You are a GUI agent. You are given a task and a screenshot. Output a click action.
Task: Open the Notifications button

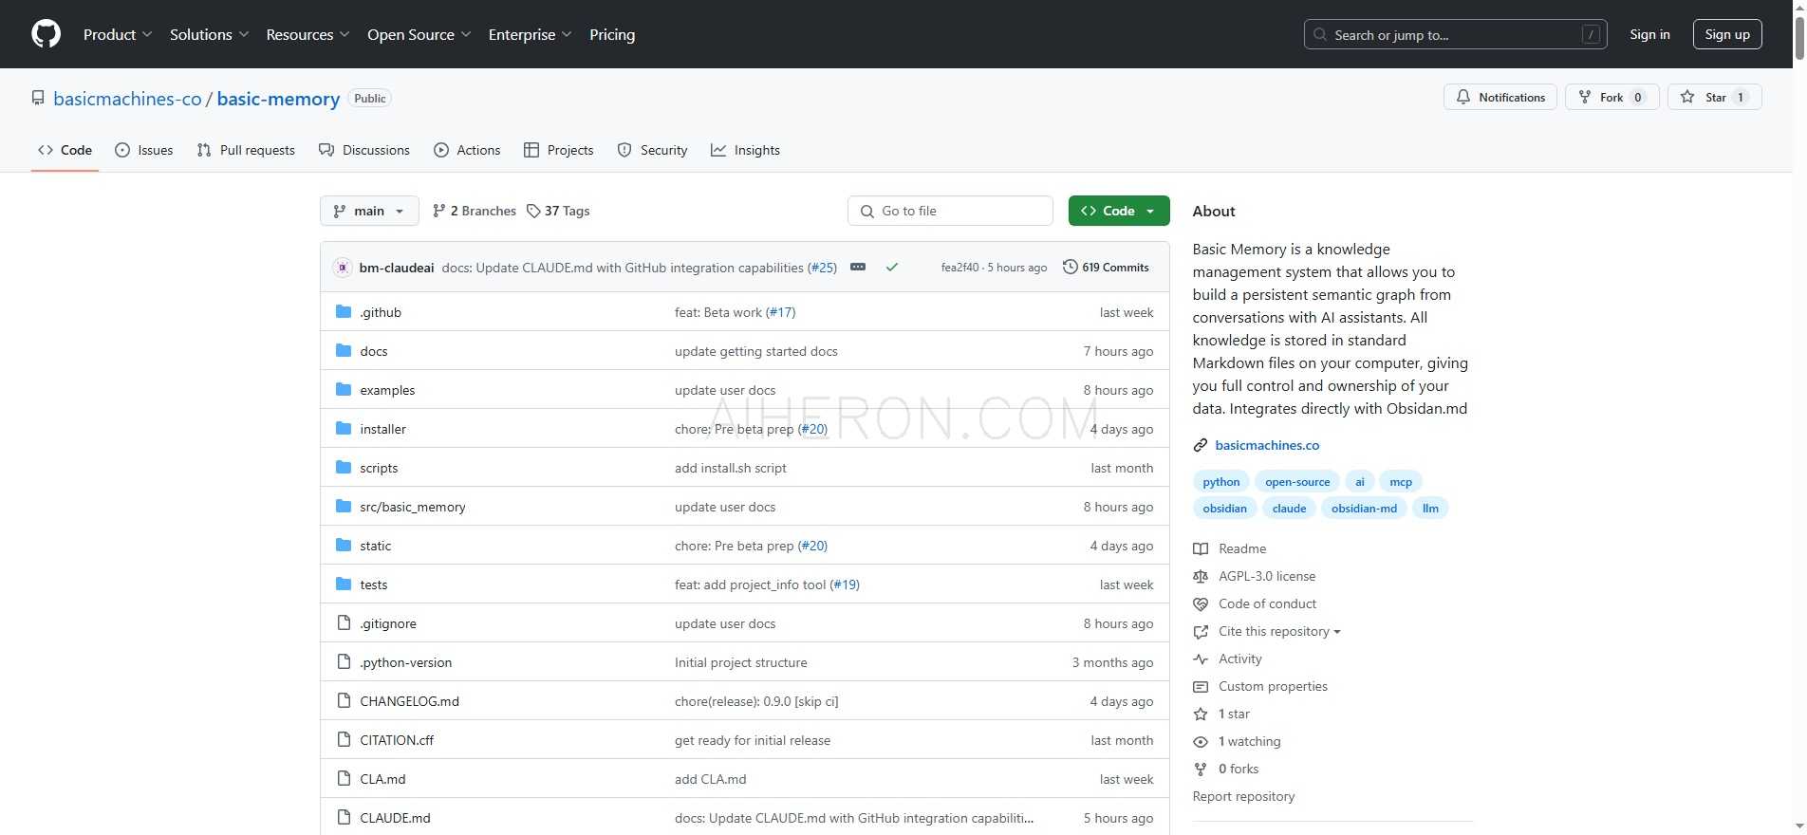click(1500, 97)
